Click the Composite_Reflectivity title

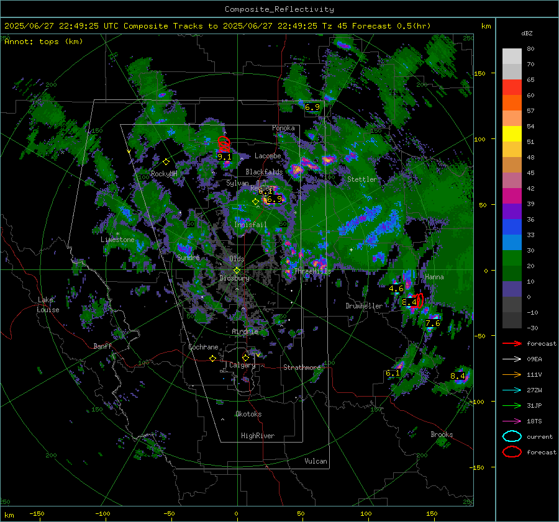(279, 9)
